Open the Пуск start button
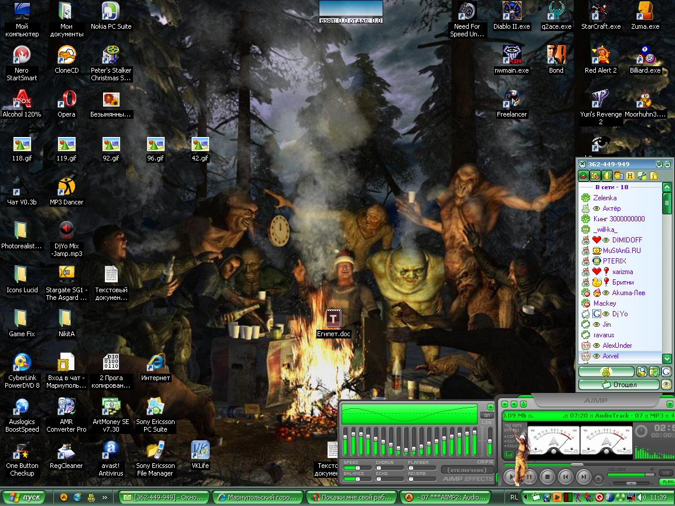Screen dimensions: 675x506 pos(25,497)
